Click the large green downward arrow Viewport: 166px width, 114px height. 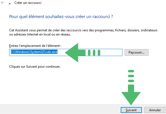coord(131,95)
